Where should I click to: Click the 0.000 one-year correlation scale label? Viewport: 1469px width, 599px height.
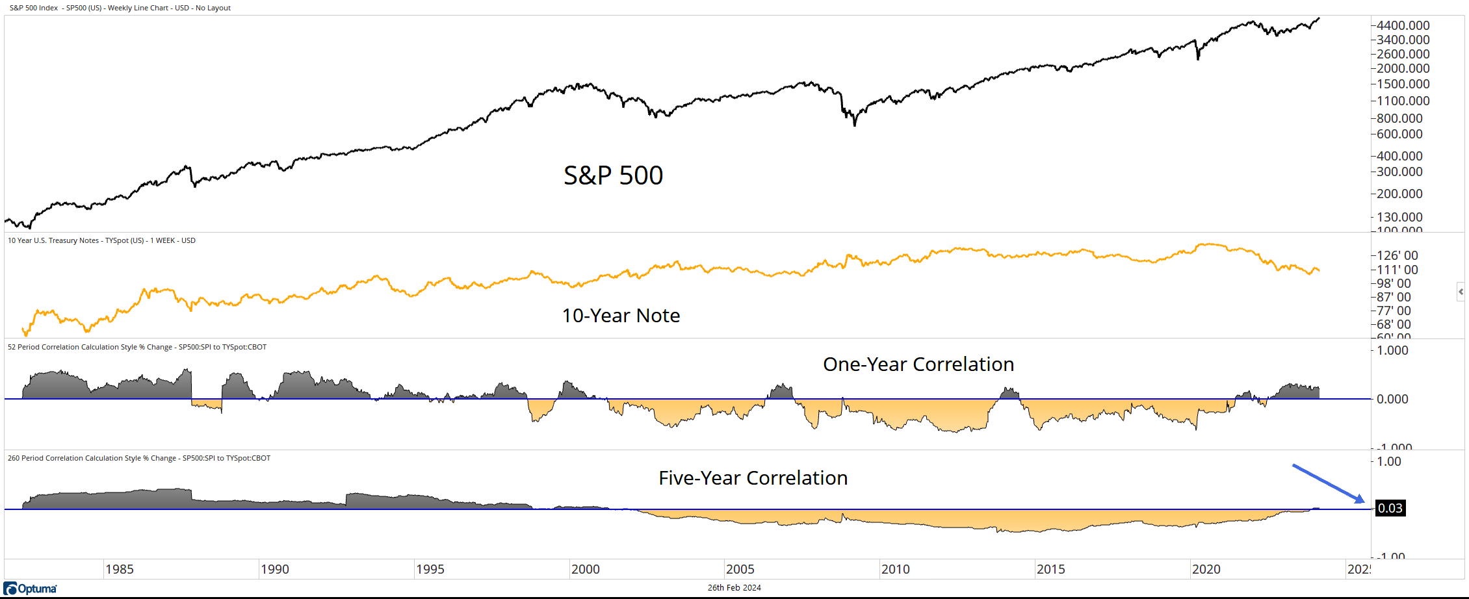[1392, 399]
